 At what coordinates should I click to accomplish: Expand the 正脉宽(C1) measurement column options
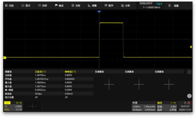click(x=62, y=72)
